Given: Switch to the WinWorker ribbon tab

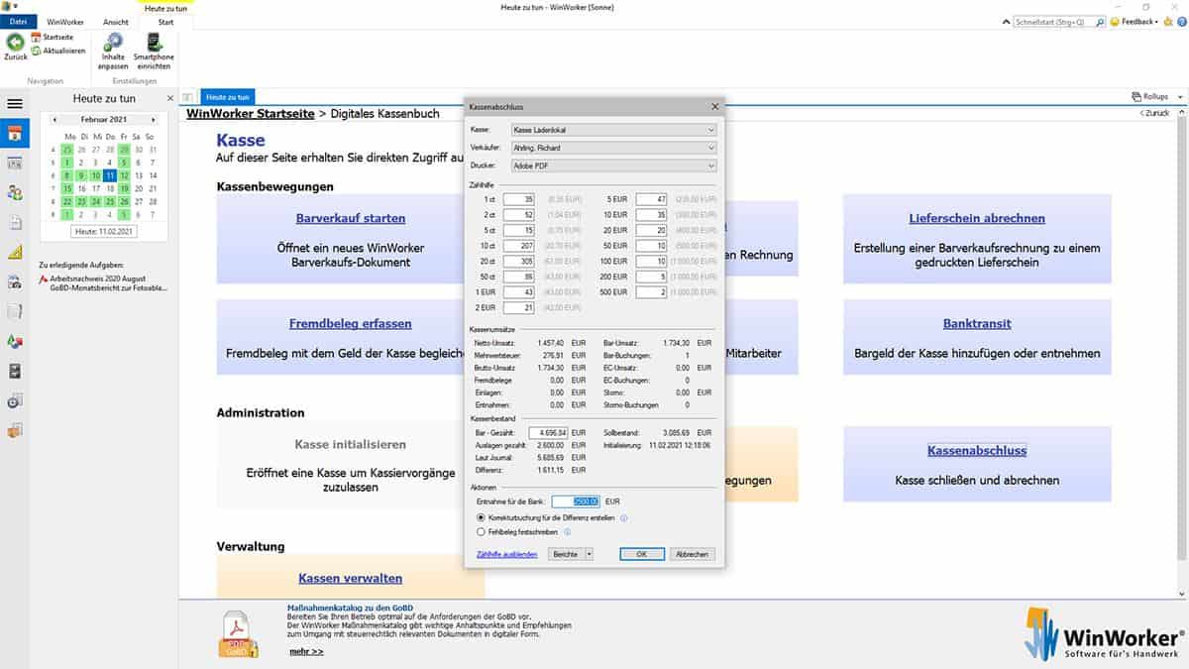Looking at the screenshot, I should click(65, 21).
